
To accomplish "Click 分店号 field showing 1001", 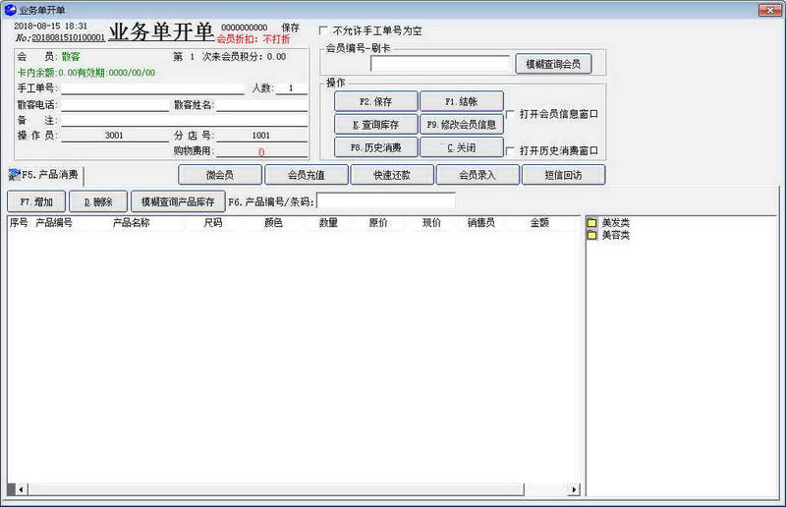I will pos(261,136).
